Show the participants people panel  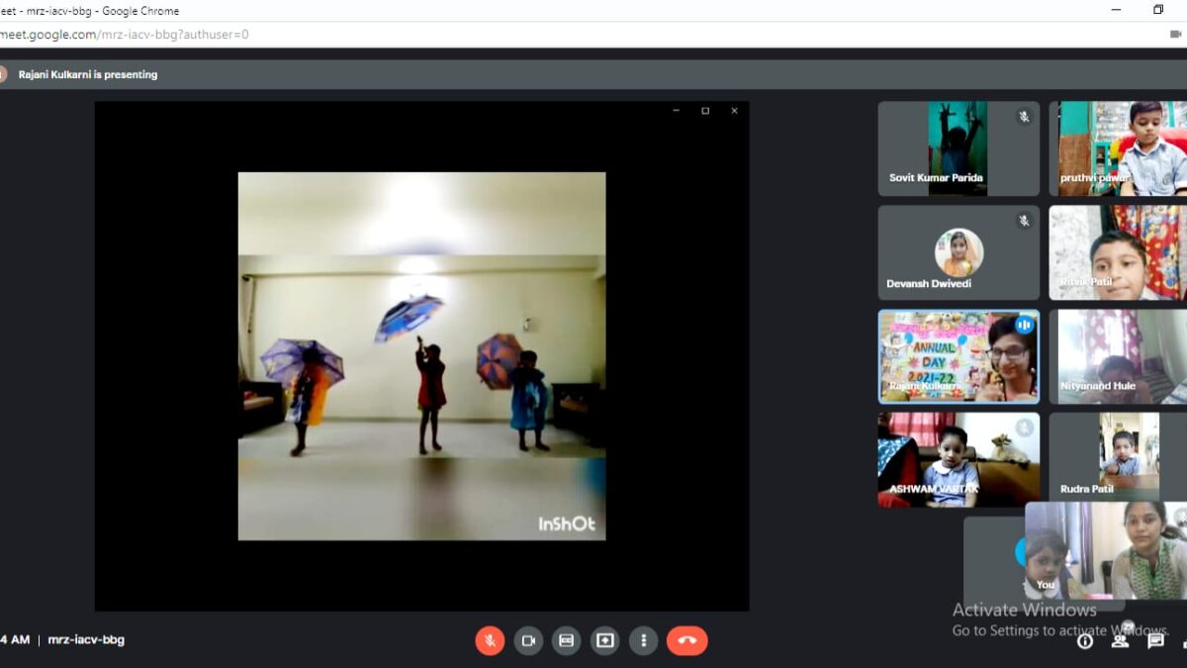pos(1120,640)
